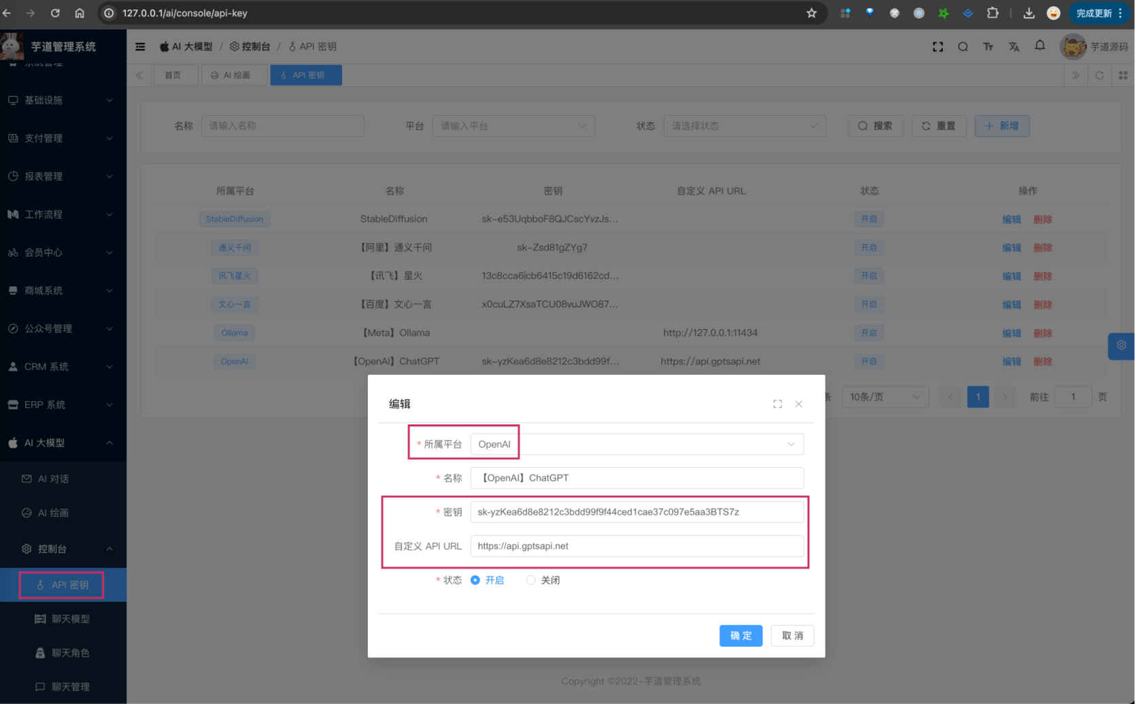Open the font size adjuster (Tt) icon
The height and width of the screenshot is (704, 1135).
point(988,46)
